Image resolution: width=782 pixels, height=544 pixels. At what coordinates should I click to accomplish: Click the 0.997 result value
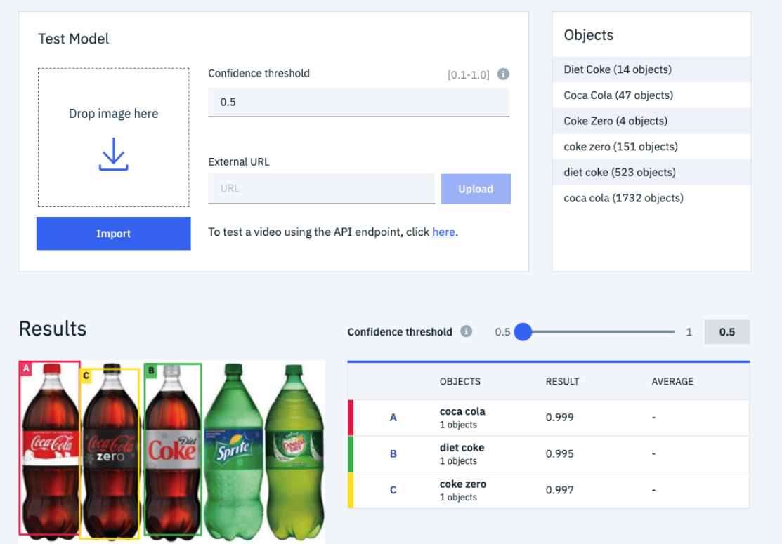pyautogui.click(x=559, y=490)
